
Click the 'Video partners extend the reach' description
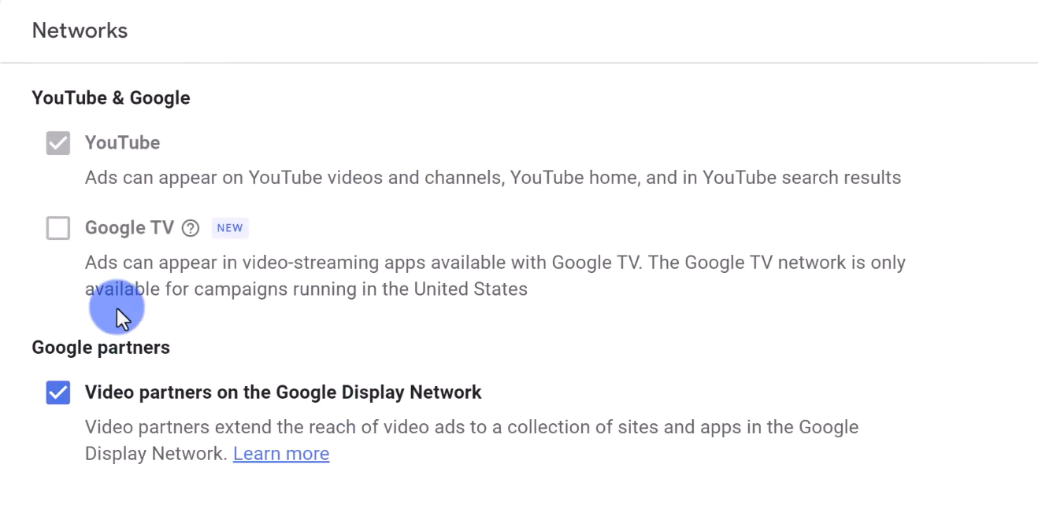click(472, 440)
